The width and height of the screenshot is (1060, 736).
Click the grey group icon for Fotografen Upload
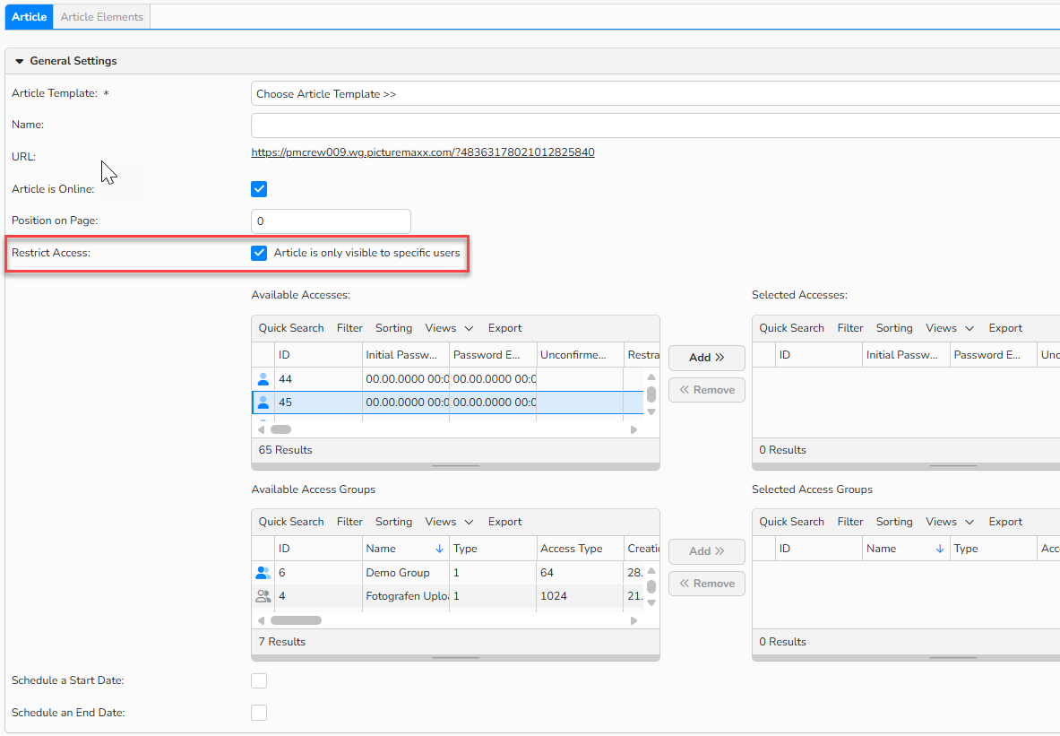[263, 596]
